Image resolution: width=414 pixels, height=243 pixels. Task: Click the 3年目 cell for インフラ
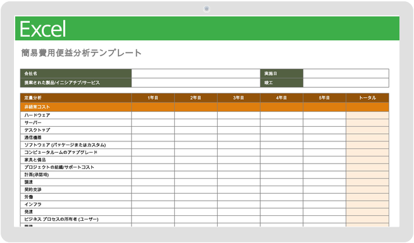(239, 204)
